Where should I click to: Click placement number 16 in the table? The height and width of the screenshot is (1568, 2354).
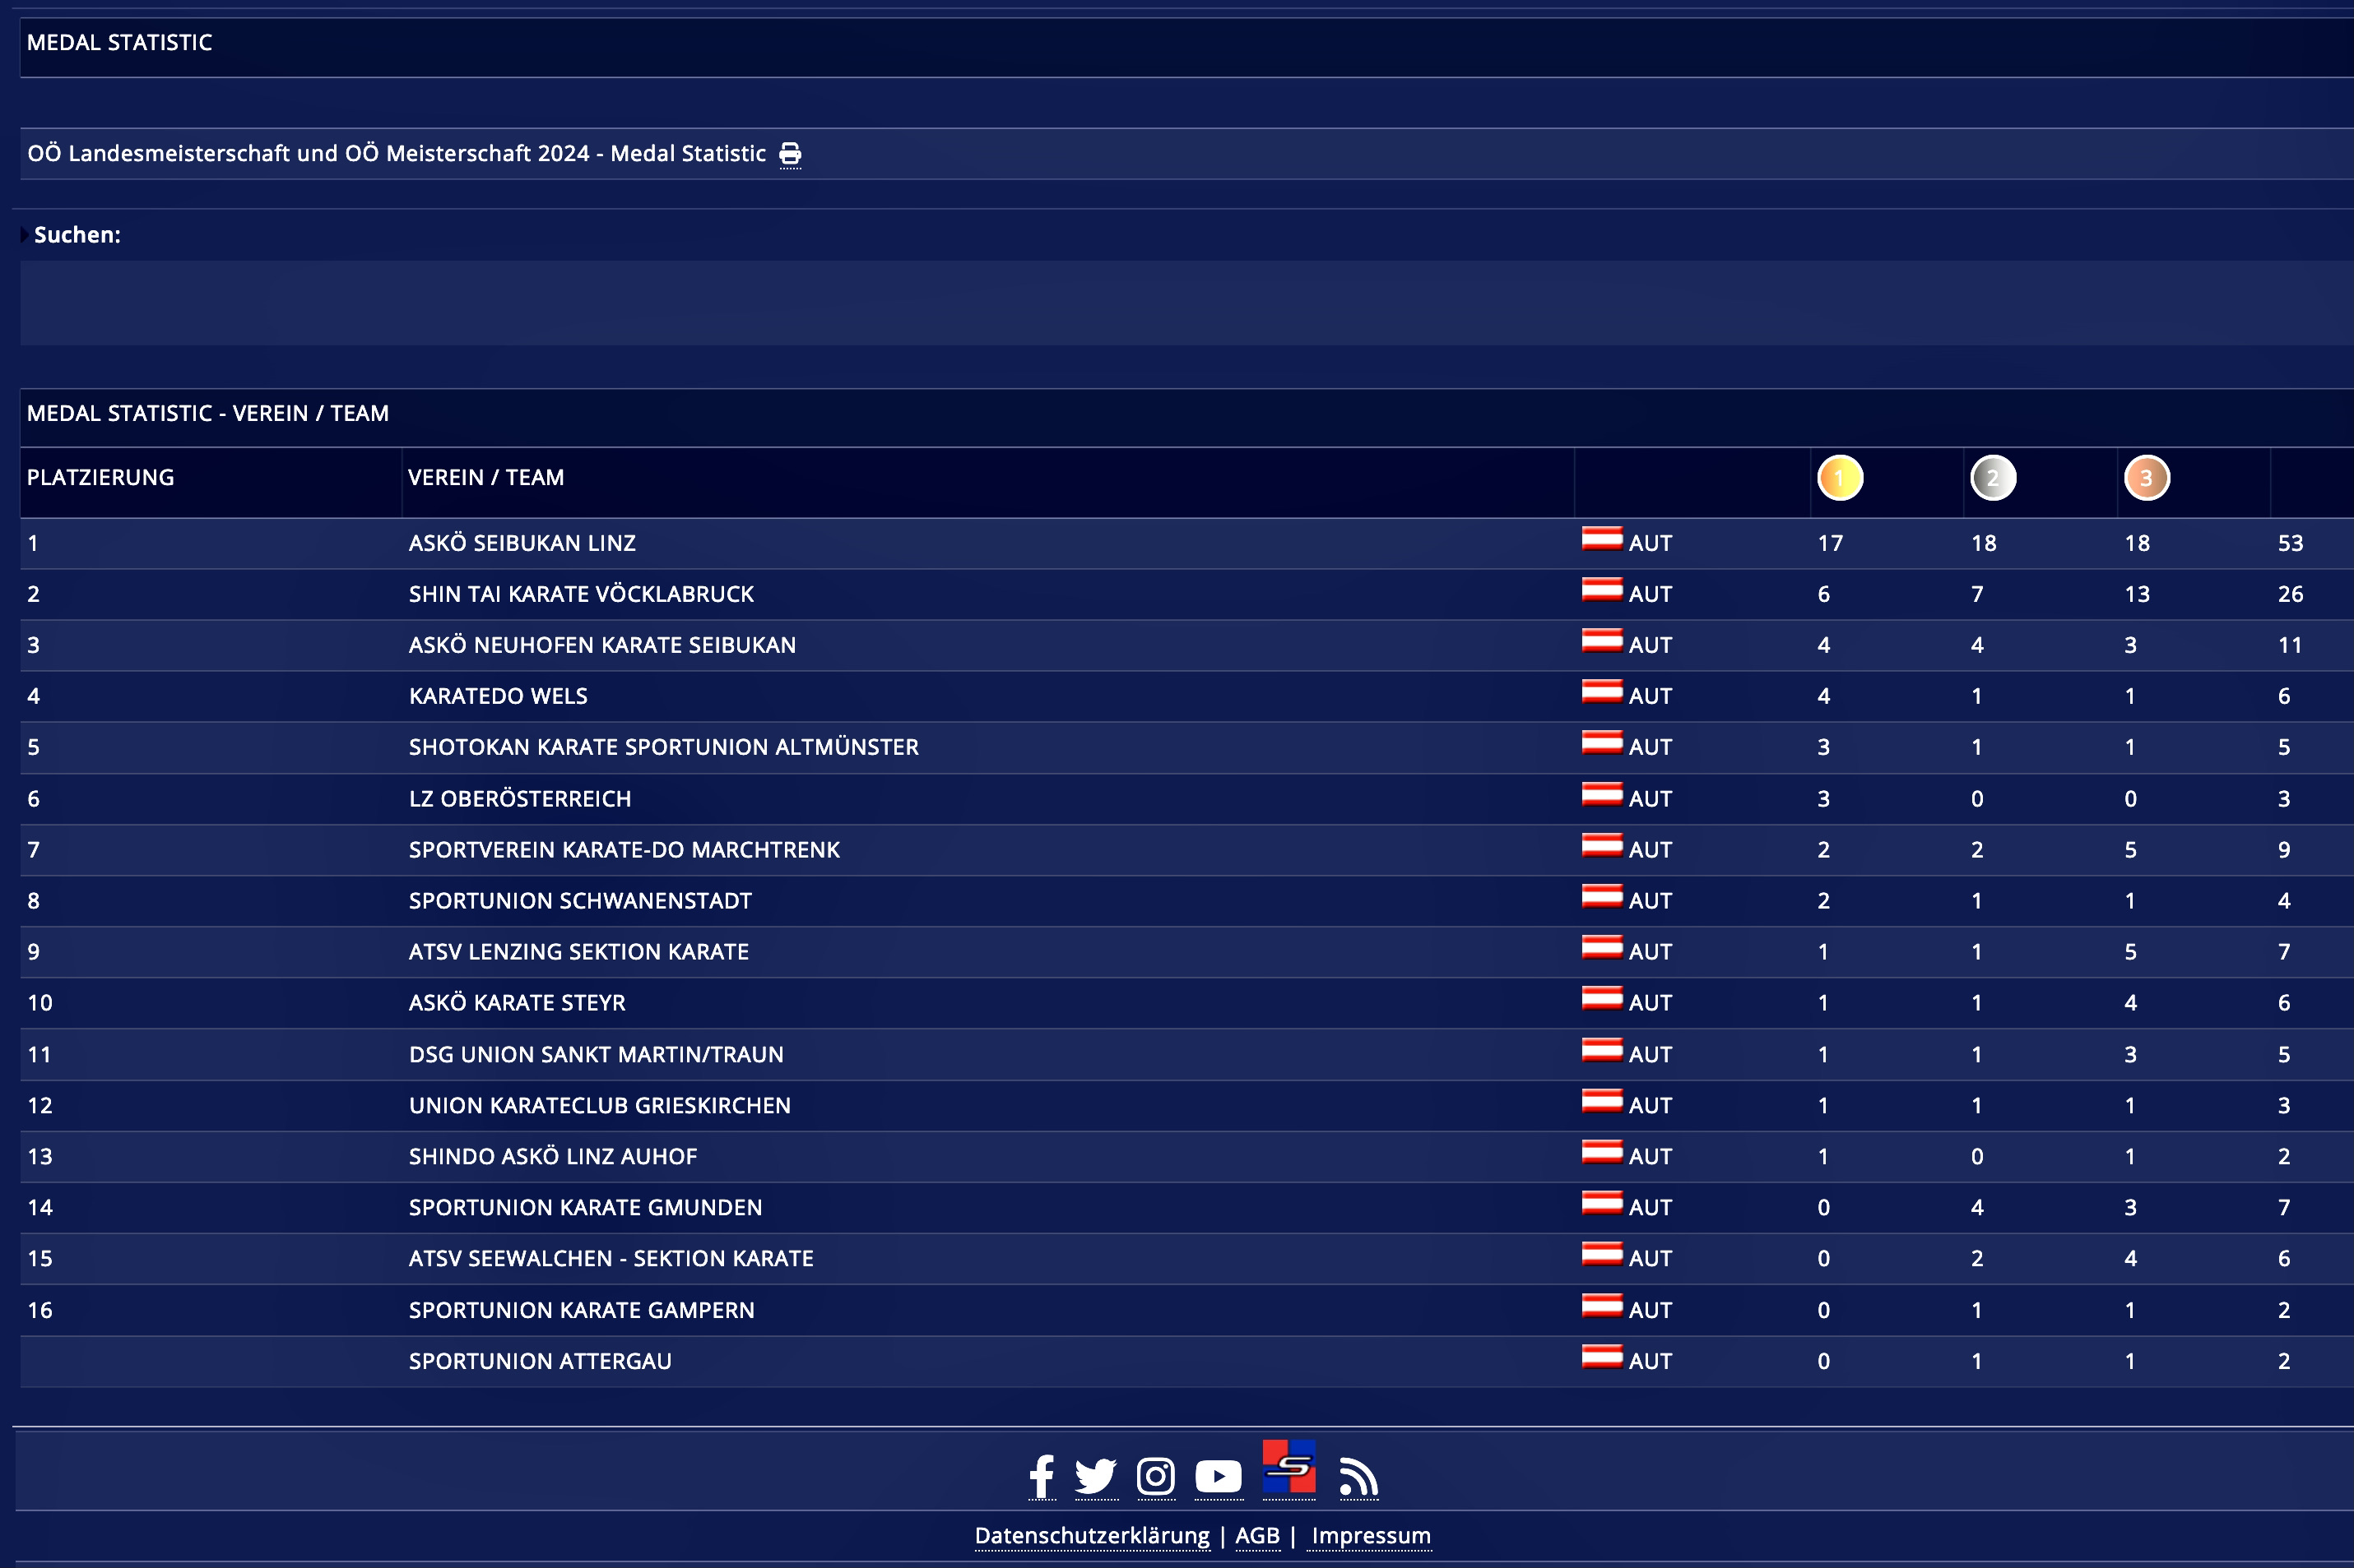40,1311
